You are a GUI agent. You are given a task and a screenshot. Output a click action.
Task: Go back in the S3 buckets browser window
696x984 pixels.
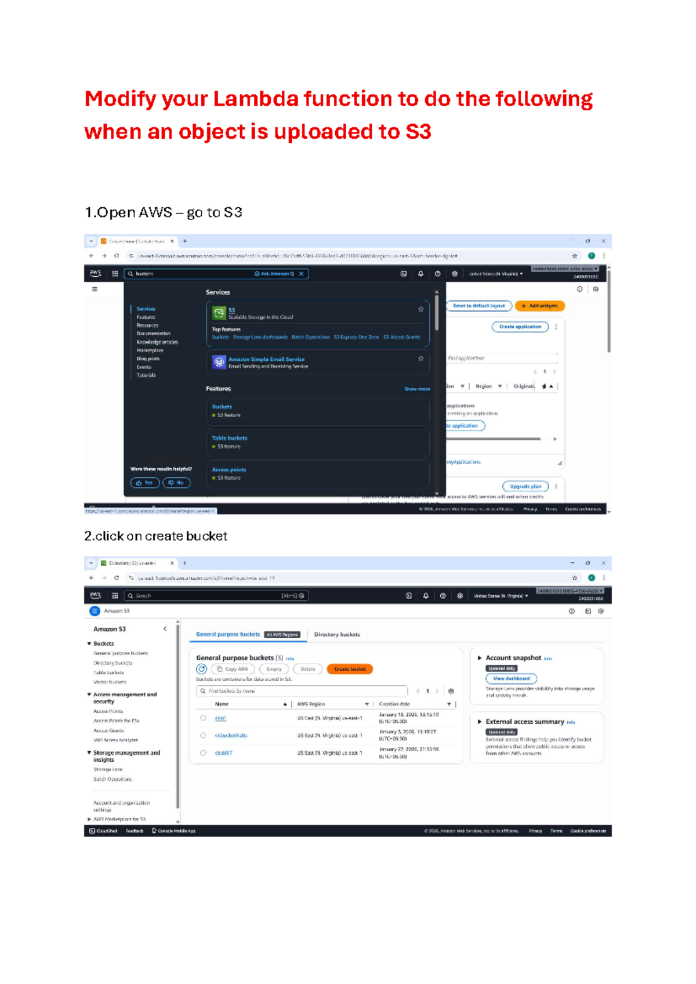(91, 578)
